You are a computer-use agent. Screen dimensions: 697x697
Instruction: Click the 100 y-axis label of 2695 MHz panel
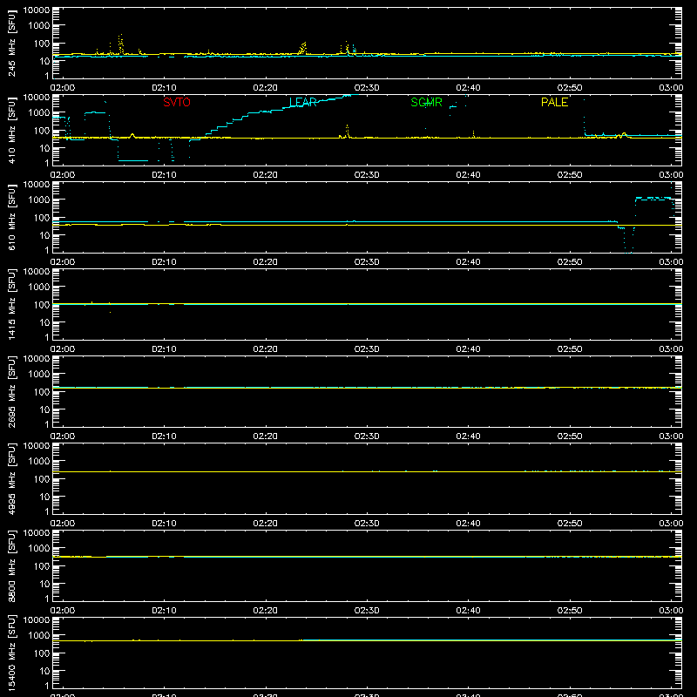(x=42, y=392)
